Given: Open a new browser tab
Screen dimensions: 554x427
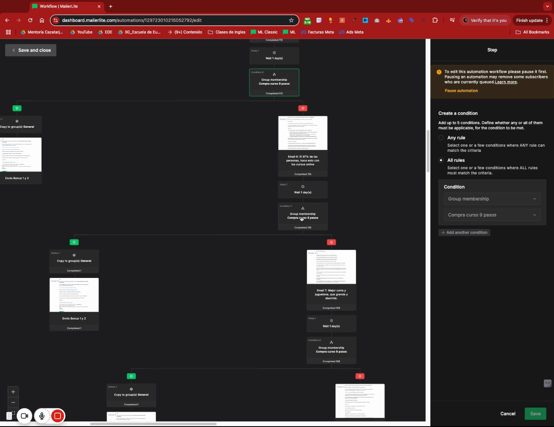Looking at the screenshot, I should (111, 6).
